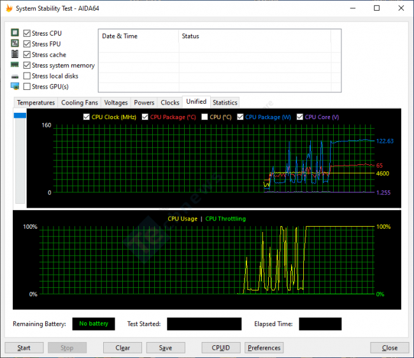Image resolution: width=414 pixels, height=358 pixels.
Task: Disable the Stress cache option
Action: [x=27, y=54]
